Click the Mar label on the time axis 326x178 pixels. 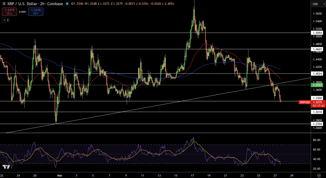[x=60, y=175]
